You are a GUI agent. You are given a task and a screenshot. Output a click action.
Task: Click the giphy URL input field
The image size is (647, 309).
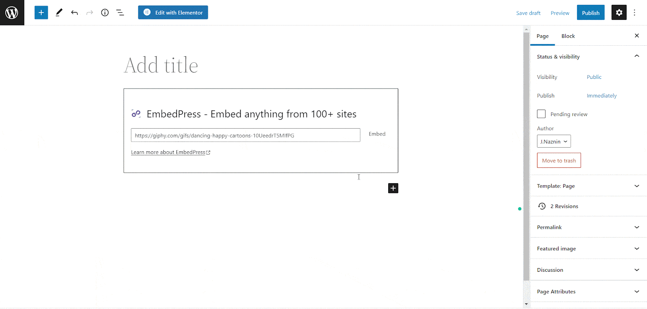point(245,135)
